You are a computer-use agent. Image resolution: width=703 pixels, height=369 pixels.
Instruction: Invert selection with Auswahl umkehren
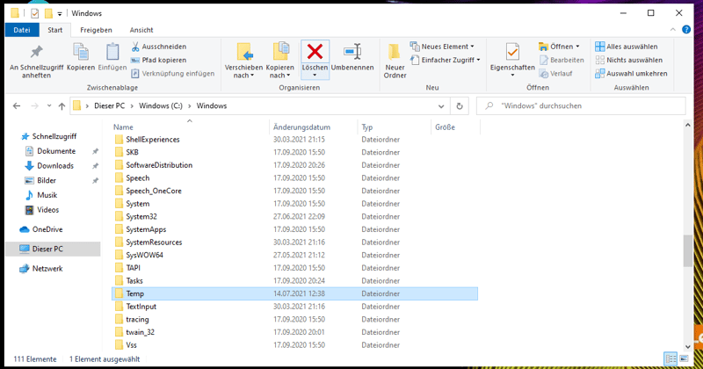point(629,74)
